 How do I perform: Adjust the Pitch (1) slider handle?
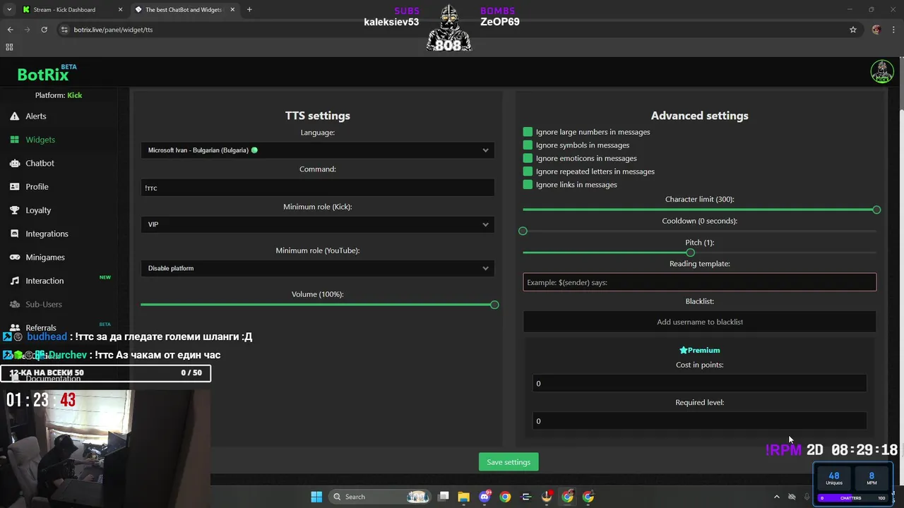(x=690, y=253)
